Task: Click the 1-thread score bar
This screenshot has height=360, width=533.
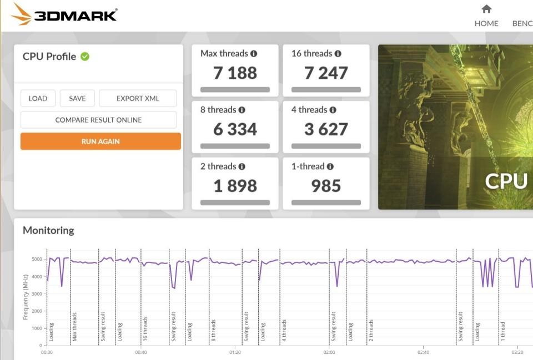Action: click(326, 202)
